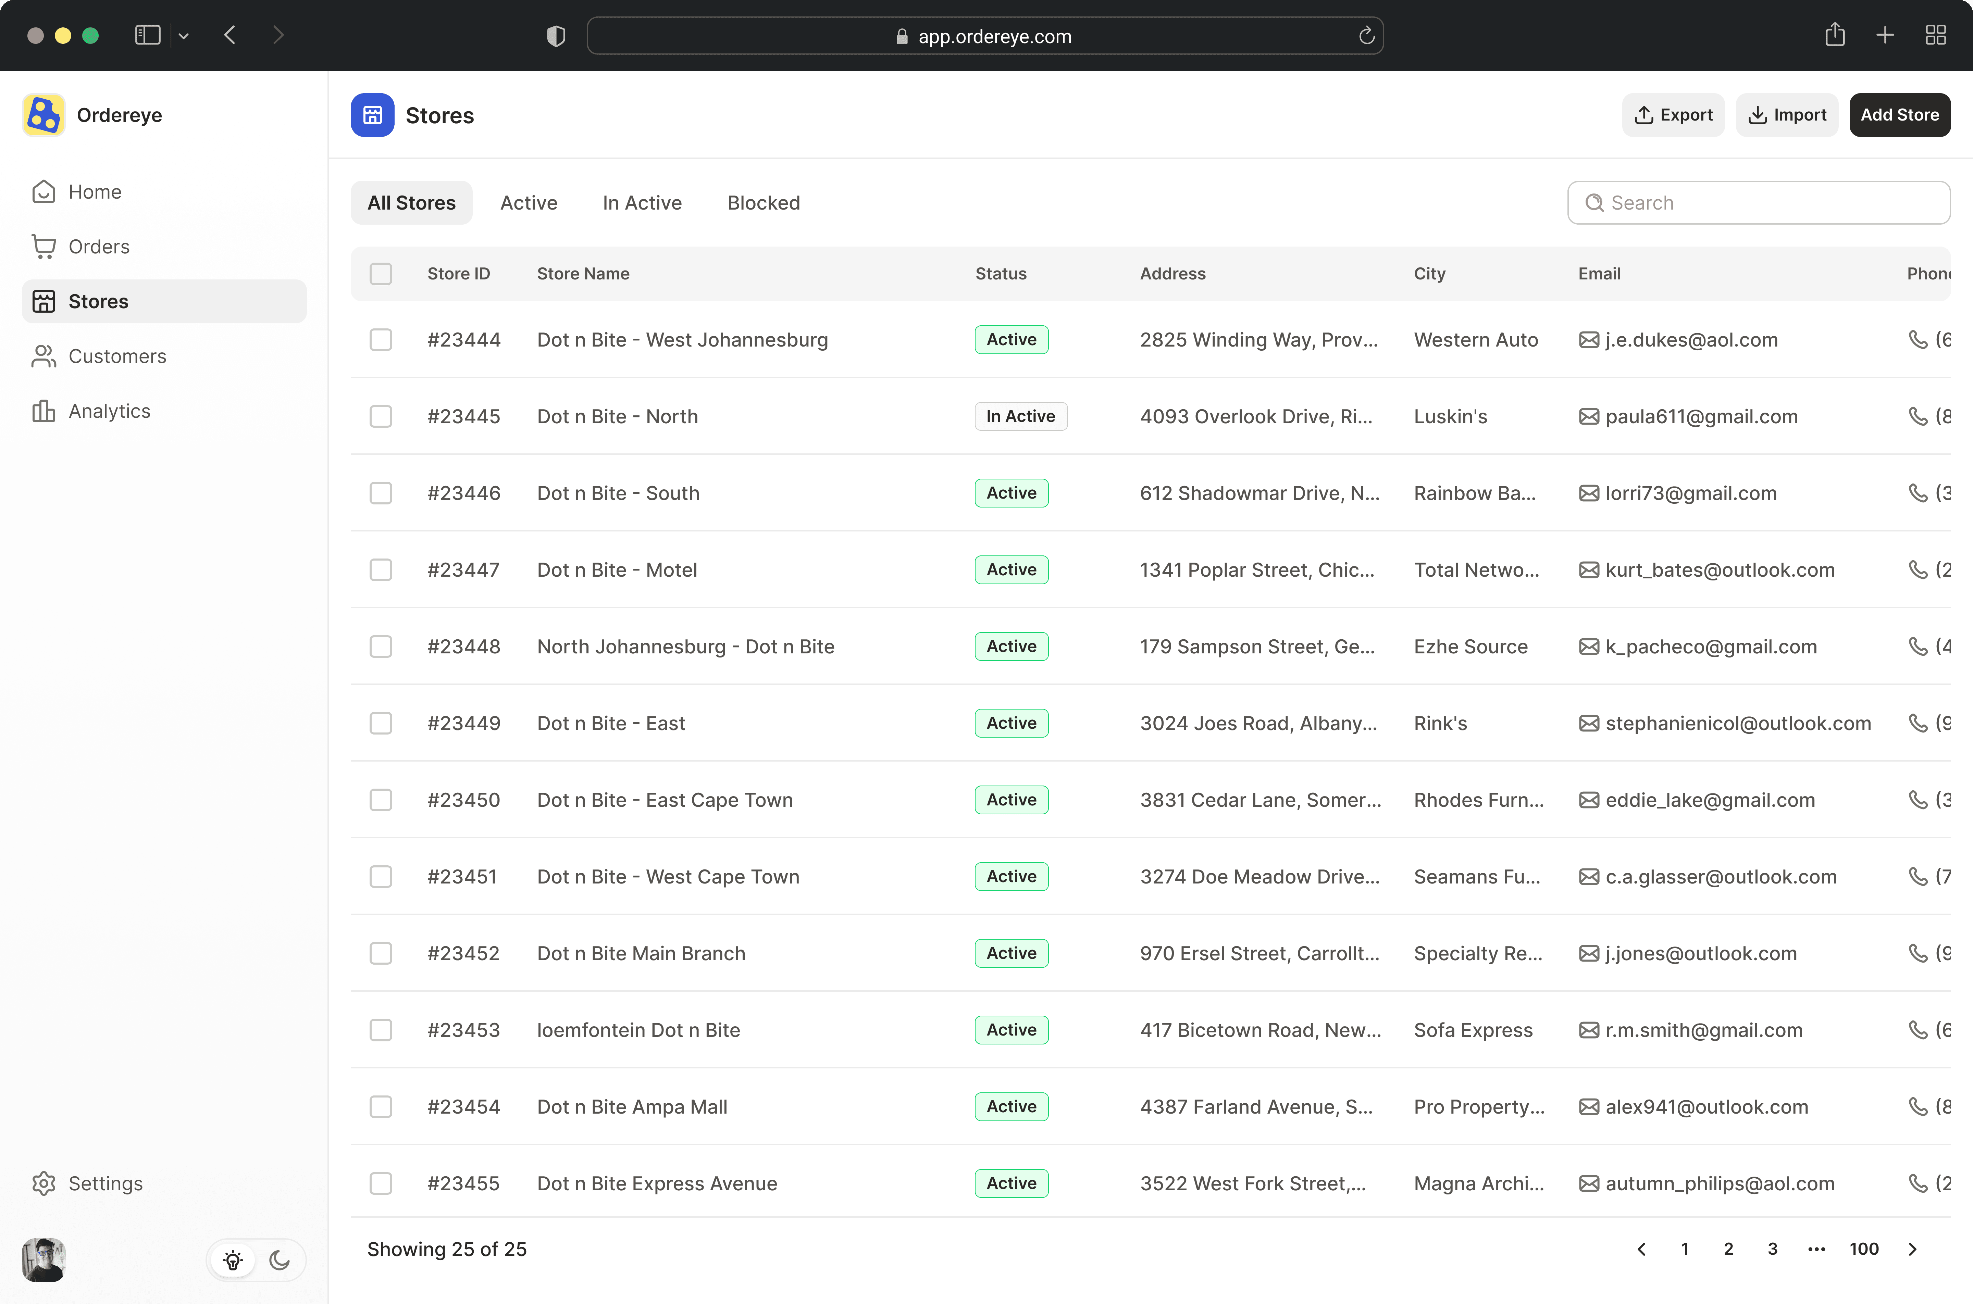Sort by the Store Name column header

coord(583,274)
